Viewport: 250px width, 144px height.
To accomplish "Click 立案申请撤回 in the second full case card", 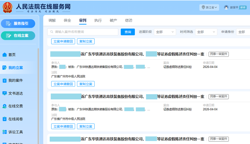I will coord(63,126).
